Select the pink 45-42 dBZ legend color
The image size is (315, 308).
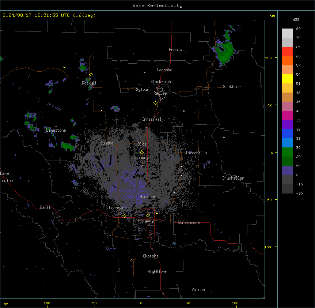[x=287, y=106]
